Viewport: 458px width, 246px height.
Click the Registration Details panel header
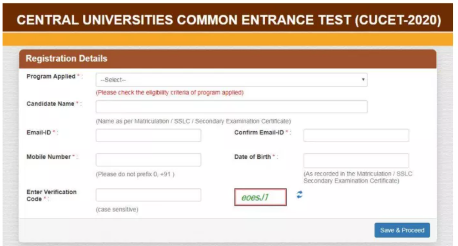[x=228, y=59]
